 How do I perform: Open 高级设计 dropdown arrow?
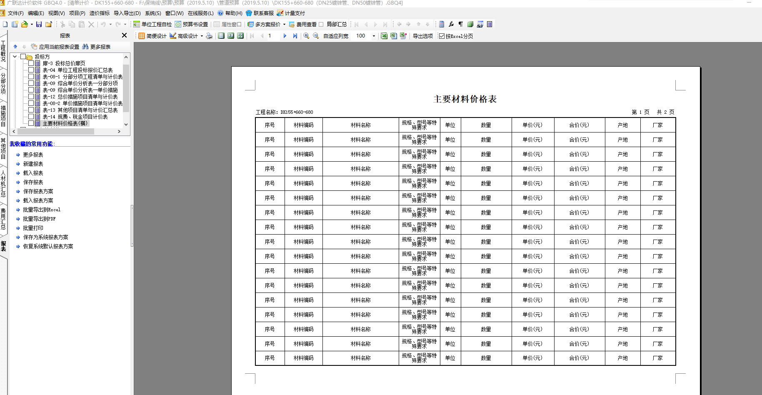pyautogui.click(x=202, y=36)
